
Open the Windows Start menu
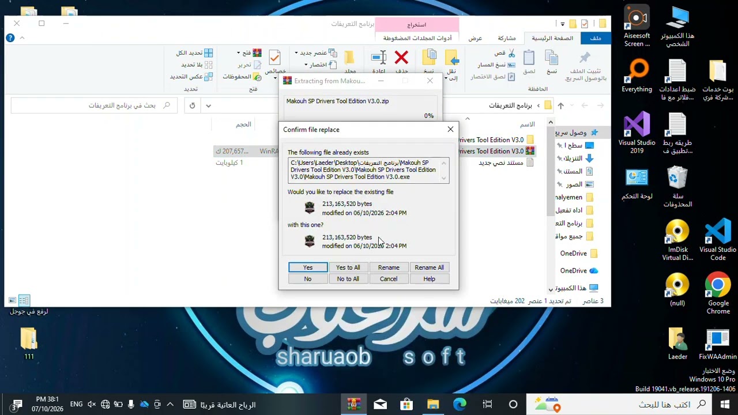725,404
